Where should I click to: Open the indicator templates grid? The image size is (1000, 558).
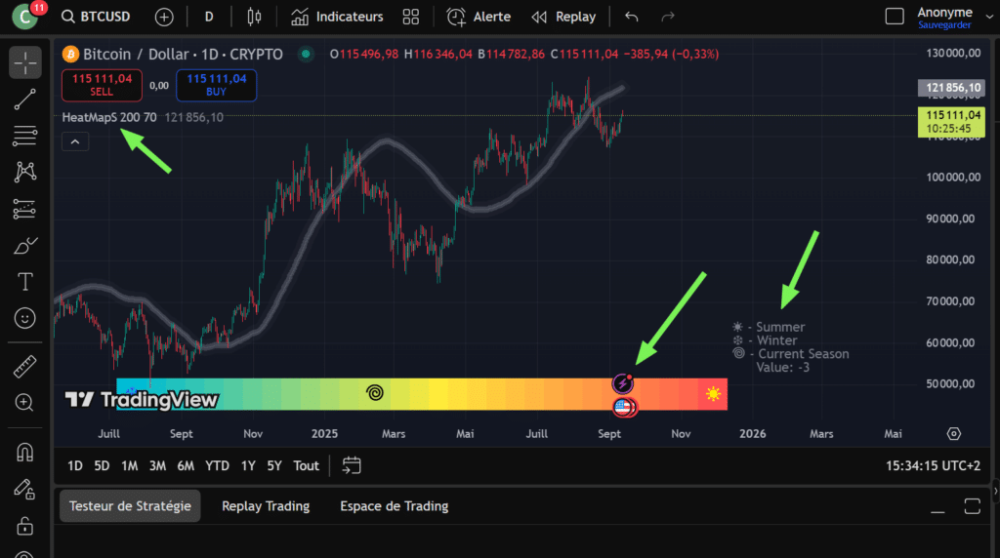[x=411, y=18]
